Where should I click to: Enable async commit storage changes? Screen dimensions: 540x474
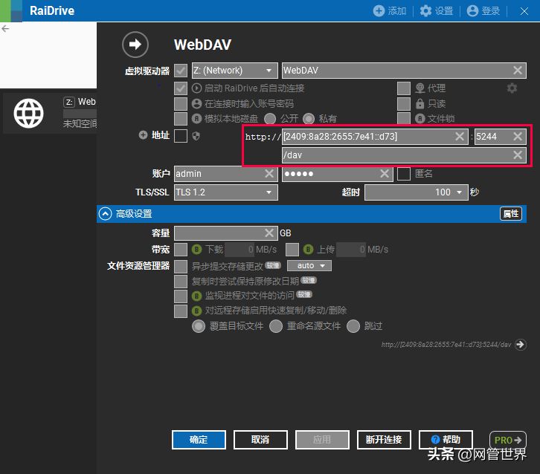point(181,266)
